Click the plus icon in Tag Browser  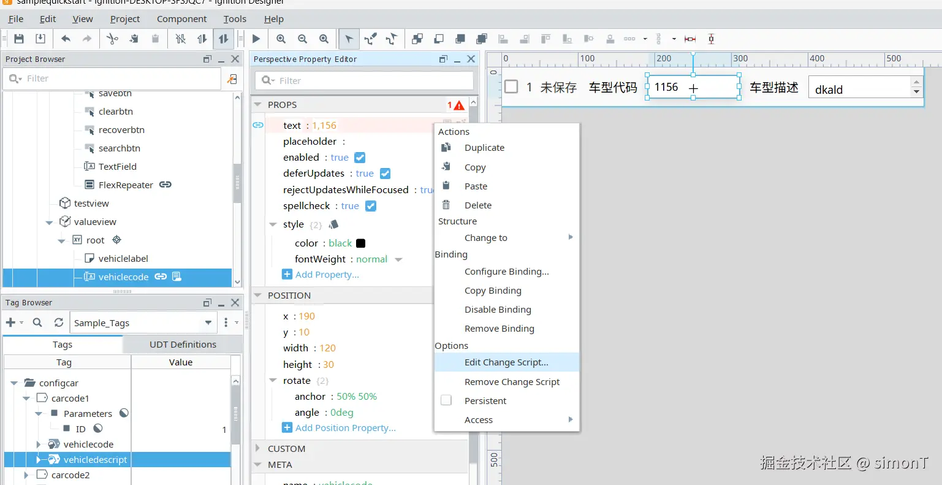tap(10, 323)
